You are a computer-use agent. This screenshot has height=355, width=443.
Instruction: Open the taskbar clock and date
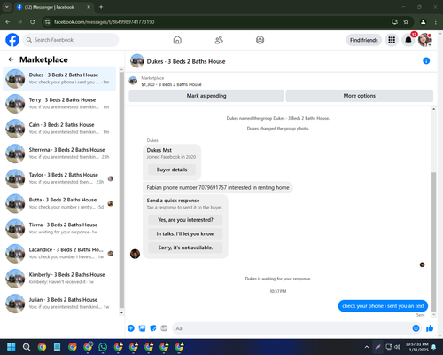click(416, 347)
